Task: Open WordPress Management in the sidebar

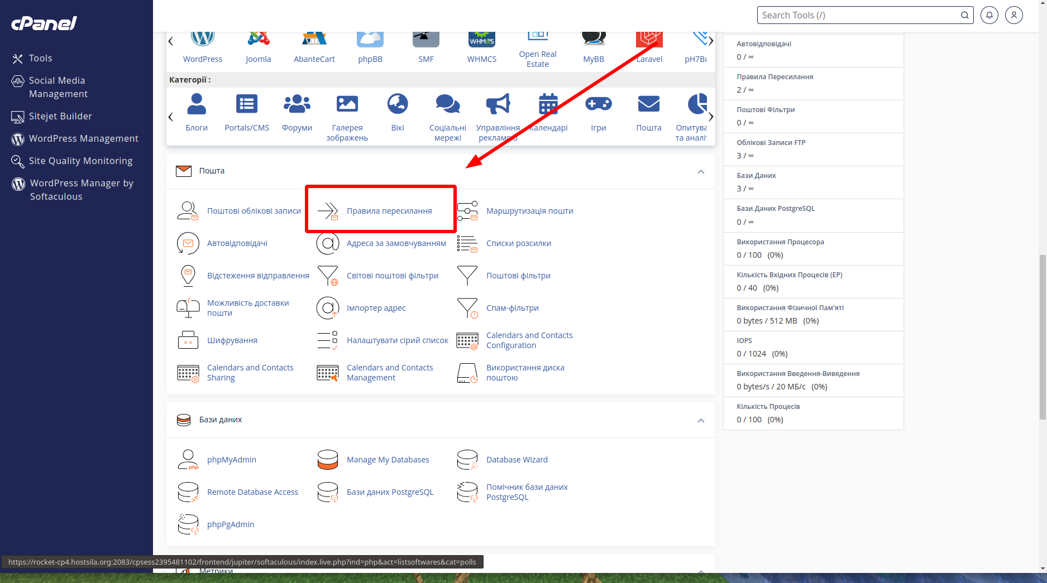Action: point(84,138)
